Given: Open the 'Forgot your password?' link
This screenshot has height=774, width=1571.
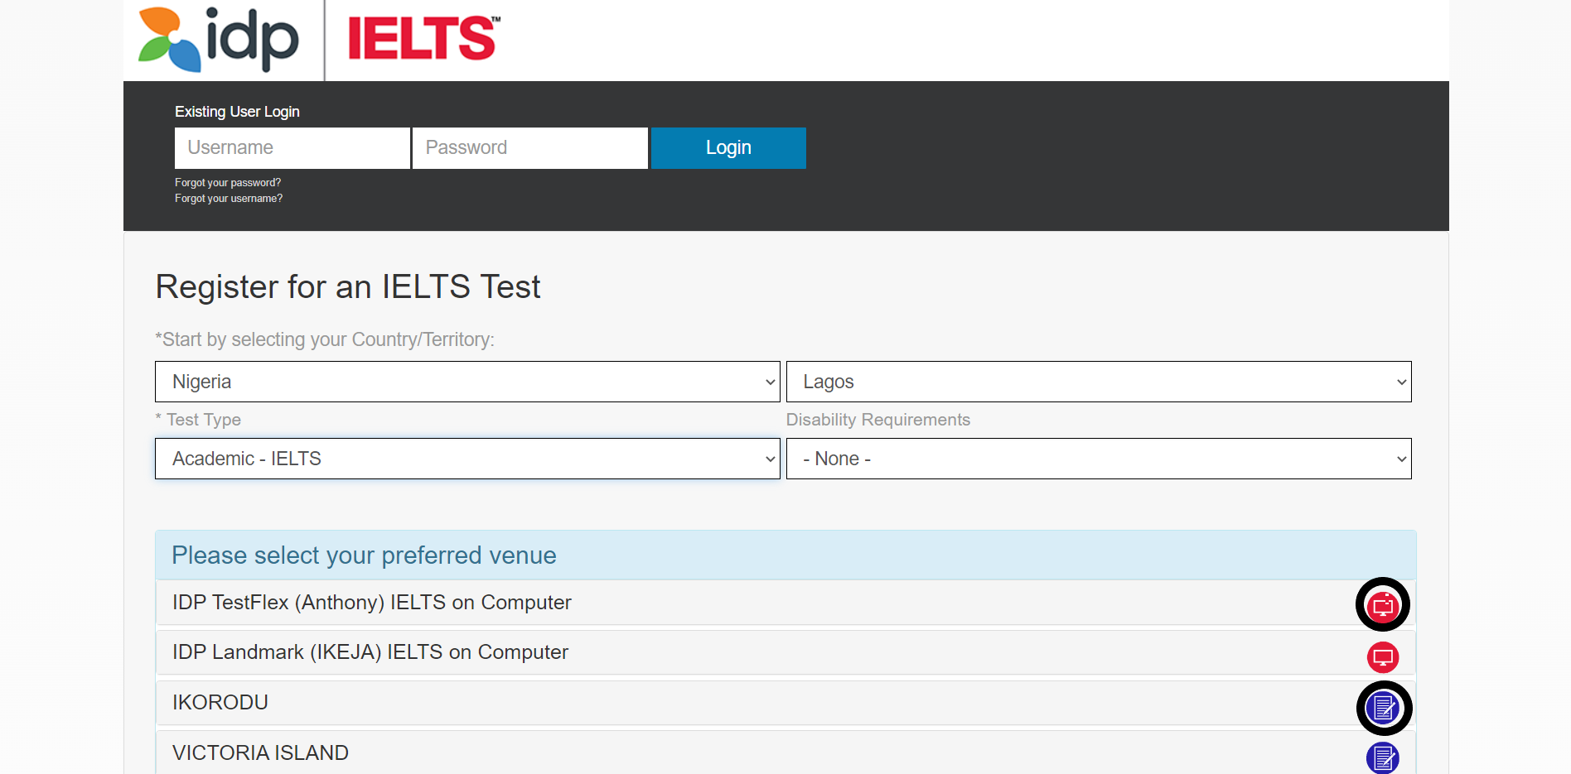Looking at the screenshot, I should [228, 182].
